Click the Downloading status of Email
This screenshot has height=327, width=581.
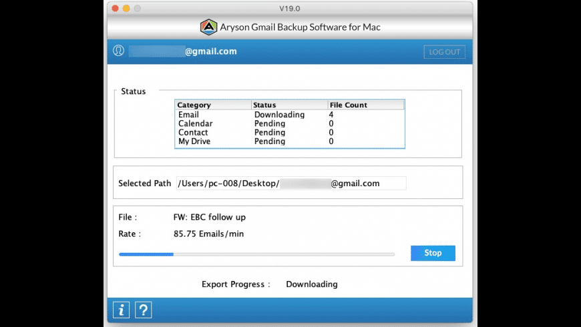[279, 115]
